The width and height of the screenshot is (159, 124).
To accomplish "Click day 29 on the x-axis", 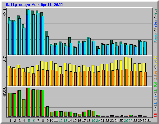I will point(140,121).
